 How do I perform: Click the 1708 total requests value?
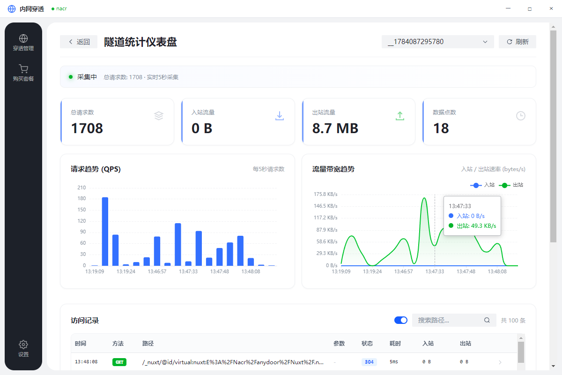click(87, 128)
